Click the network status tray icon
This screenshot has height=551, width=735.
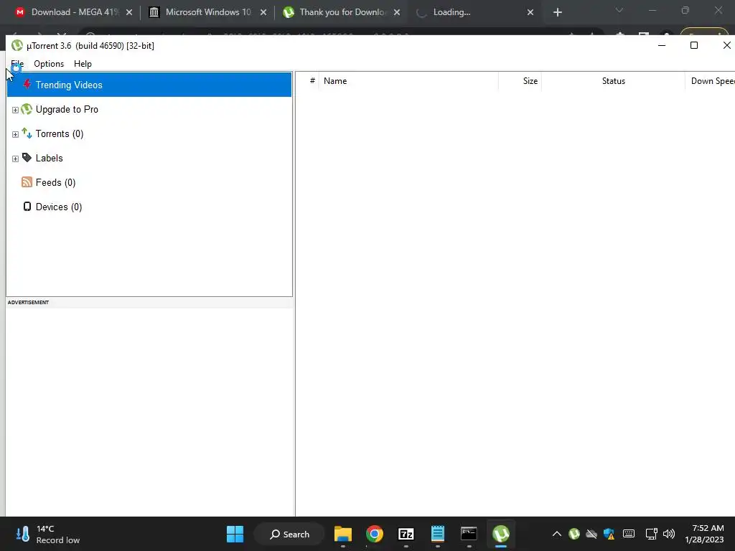[x=651, y=534]
